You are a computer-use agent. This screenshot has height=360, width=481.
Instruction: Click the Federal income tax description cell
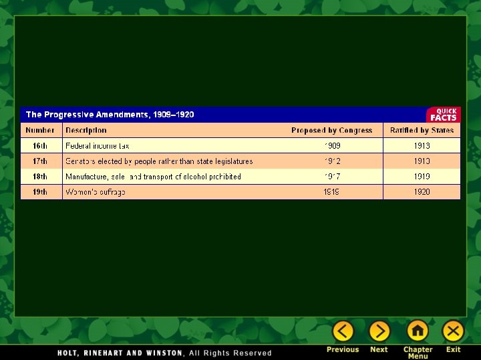[x=98, y=146]
